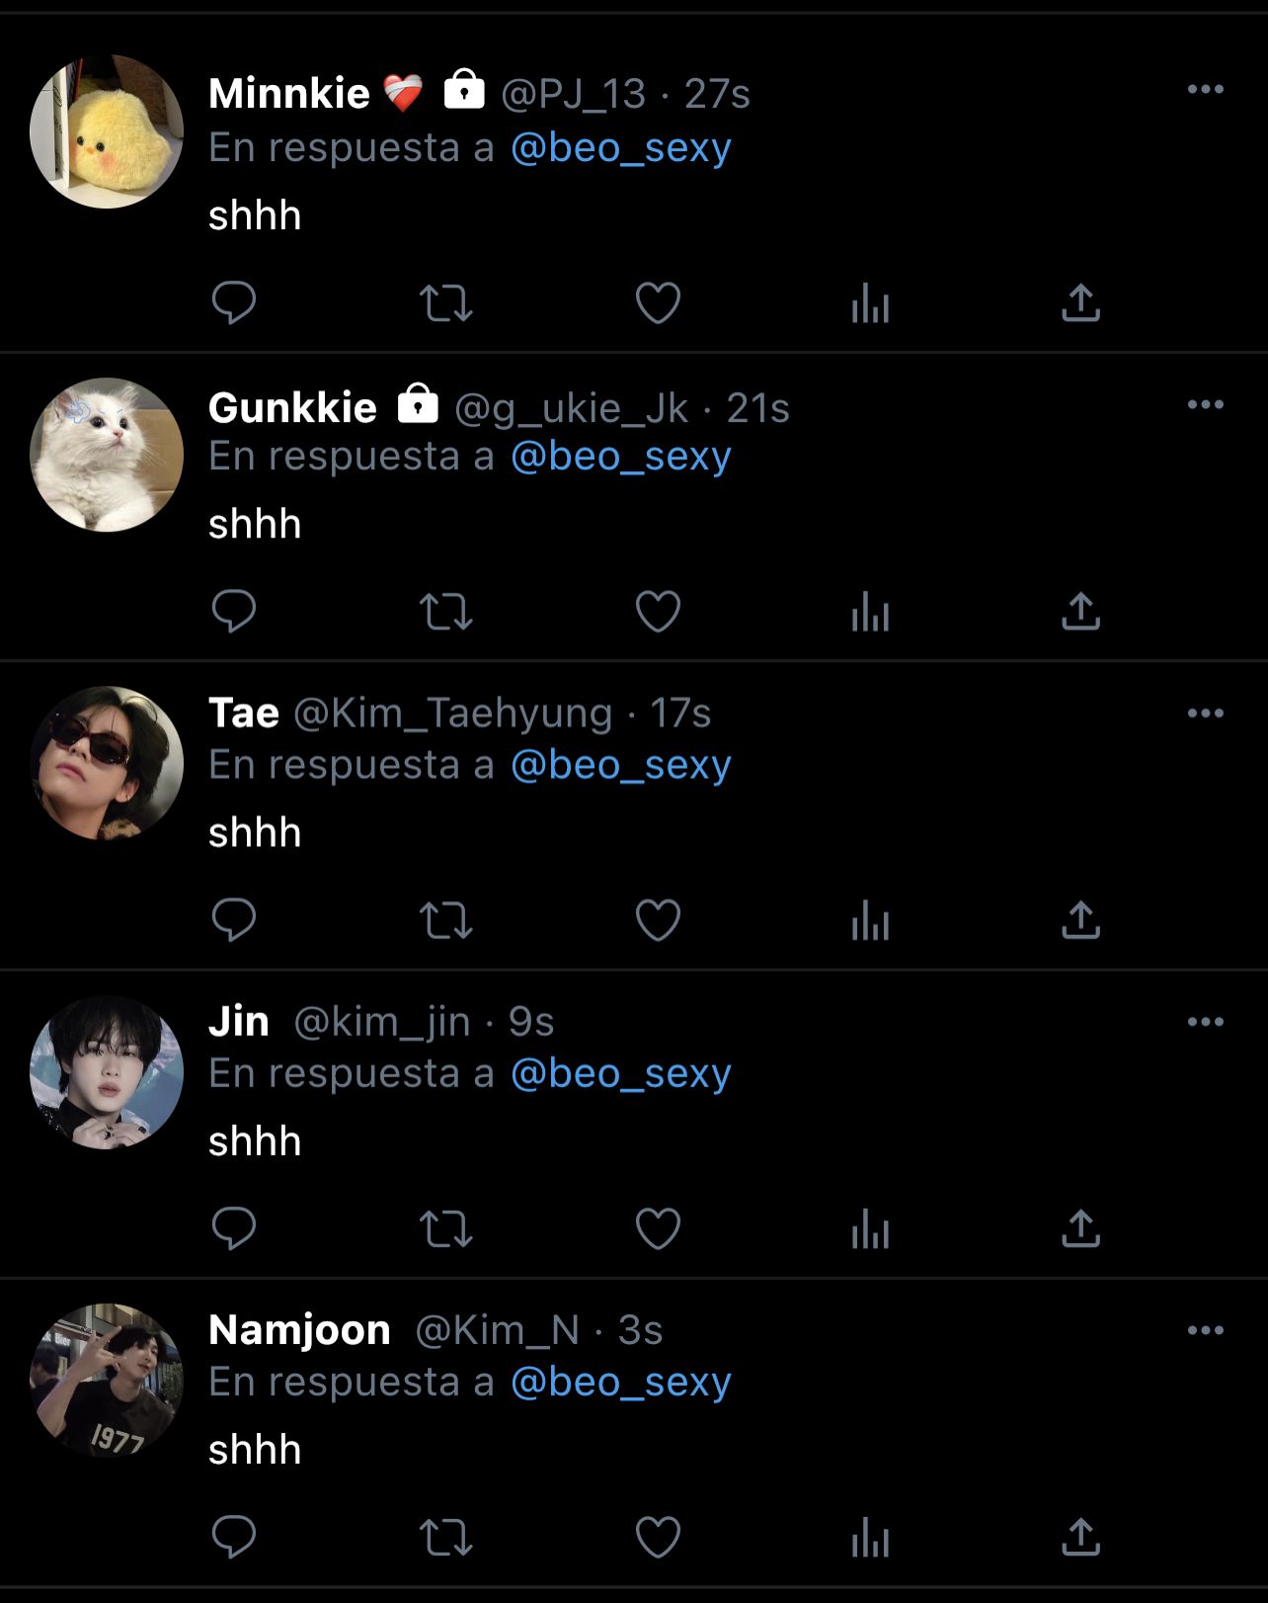Open more options menu on Tae's tweet
This screenshot has width=1268, height=1603.
pos(1206,713)
